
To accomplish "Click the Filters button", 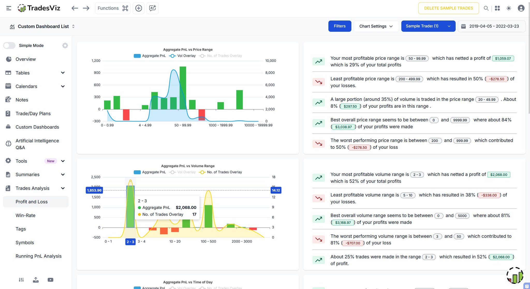I will [340, 26].
